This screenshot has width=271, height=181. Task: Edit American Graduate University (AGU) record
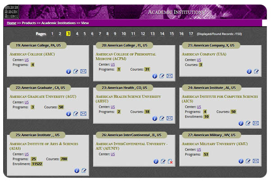76,113
